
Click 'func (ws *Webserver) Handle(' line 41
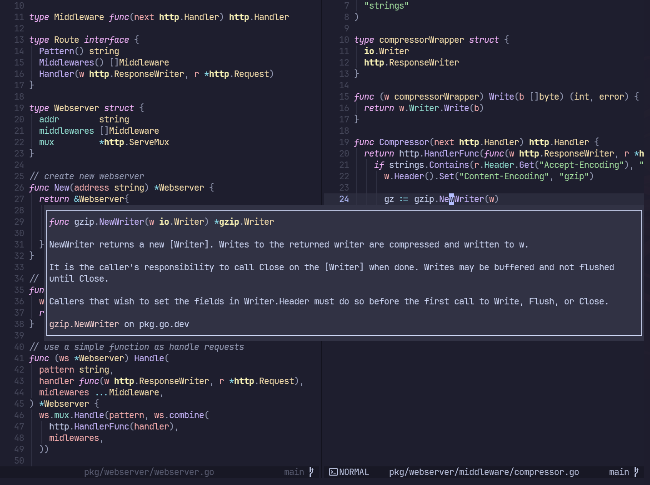pos(99,358)
